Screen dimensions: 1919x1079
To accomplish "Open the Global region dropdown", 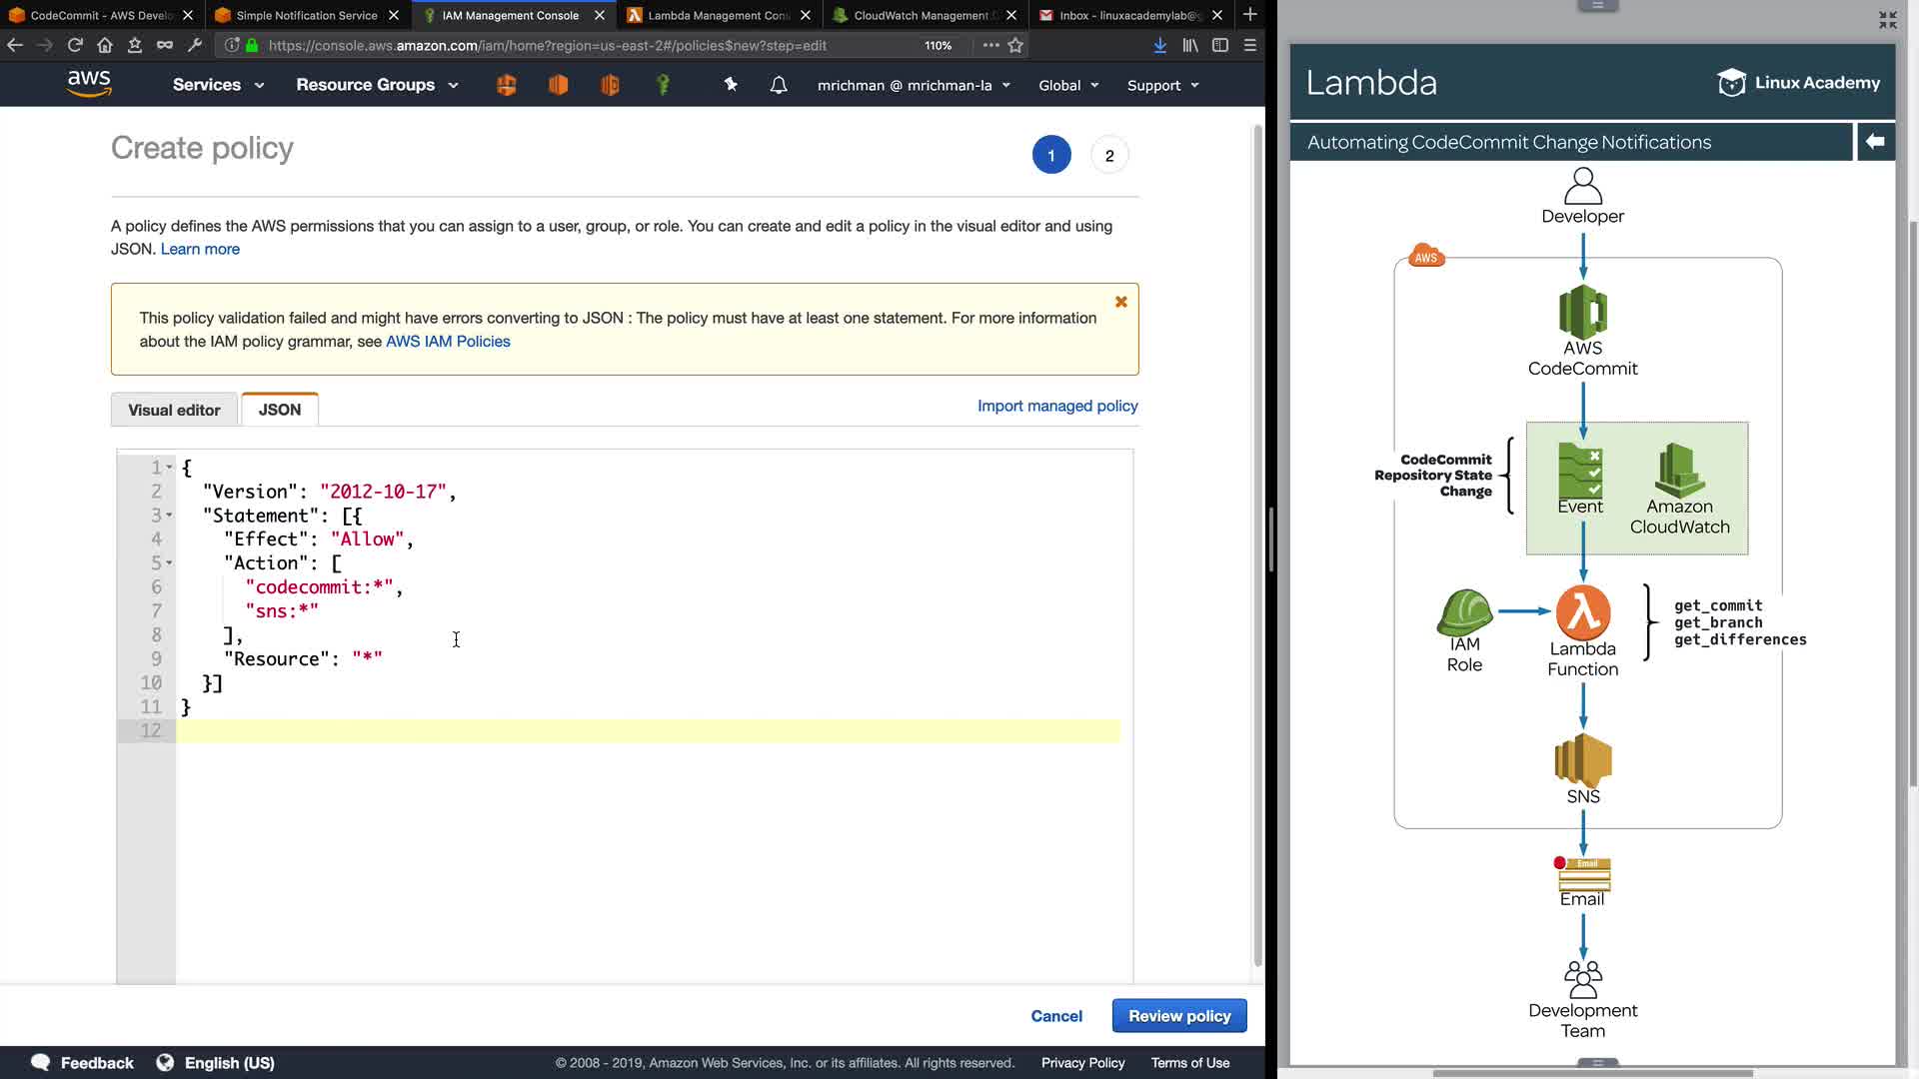I will tap(1068, 85).
